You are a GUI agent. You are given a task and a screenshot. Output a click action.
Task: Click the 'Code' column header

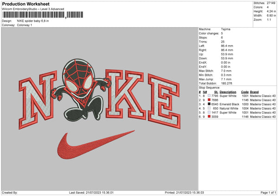(245, 92)
